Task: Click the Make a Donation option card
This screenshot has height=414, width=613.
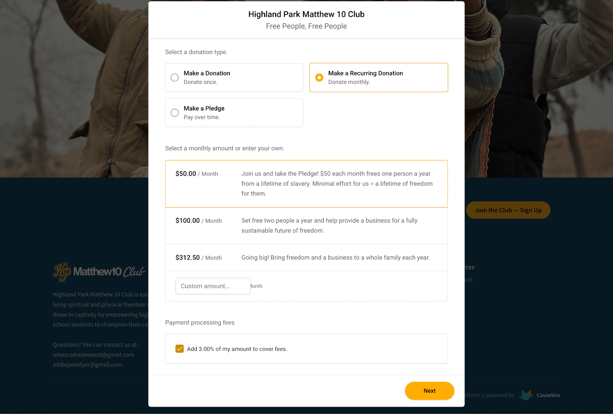Action: (x=234, y=77)
